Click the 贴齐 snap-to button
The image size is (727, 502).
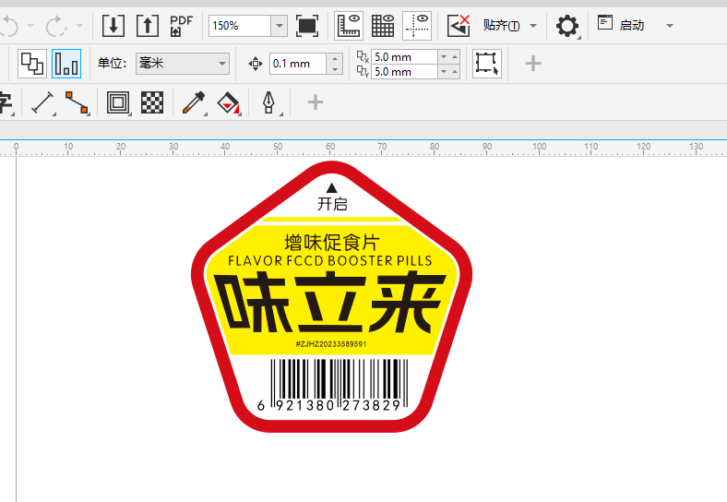pos(501,26)
